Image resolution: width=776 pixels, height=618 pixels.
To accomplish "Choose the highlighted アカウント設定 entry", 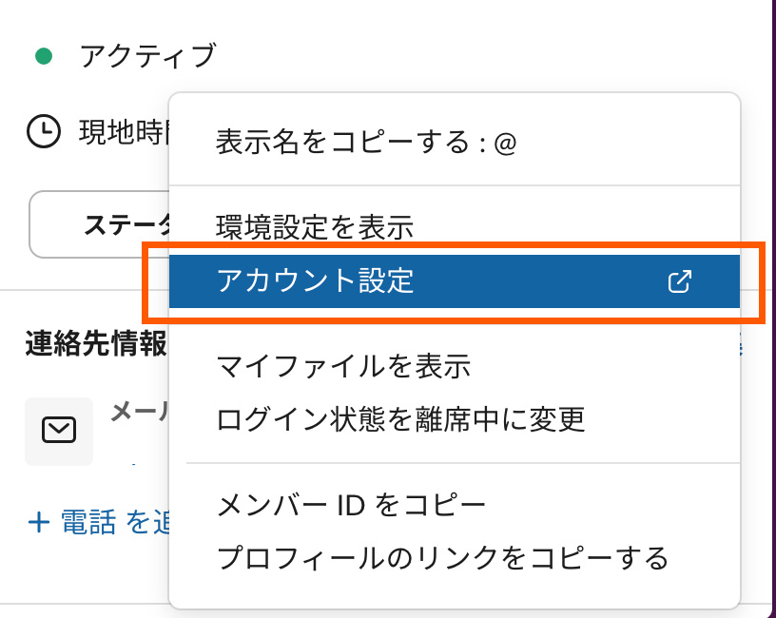I will pyautogui.click(x=315, y=281).
